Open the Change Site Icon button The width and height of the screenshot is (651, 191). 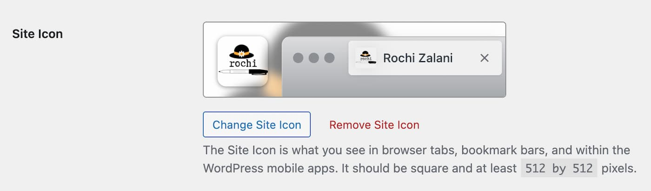pyautogui.click(x=257, y=125)
